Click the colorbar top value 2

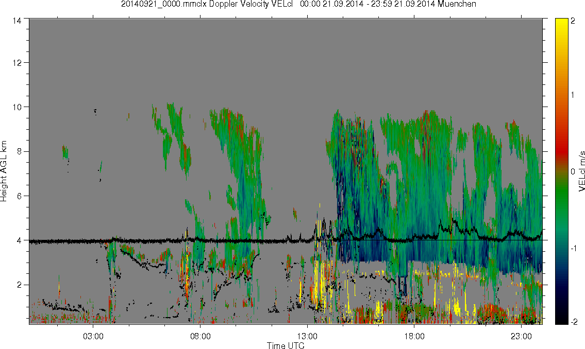(573, 21)
